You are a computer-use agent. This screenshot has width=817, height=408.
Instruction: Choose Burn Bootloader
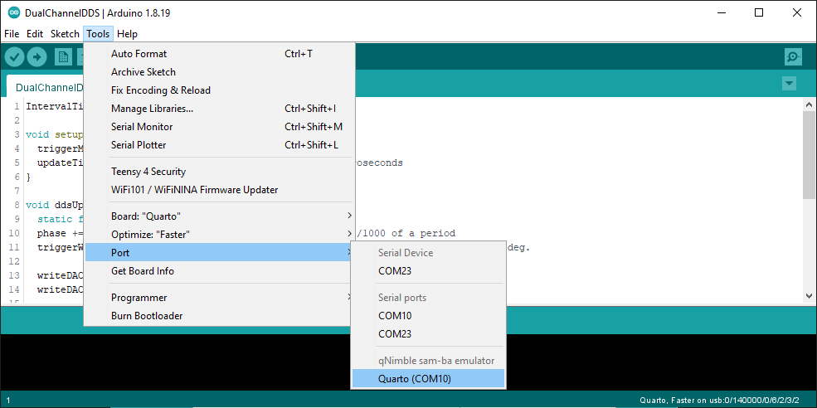147,316
